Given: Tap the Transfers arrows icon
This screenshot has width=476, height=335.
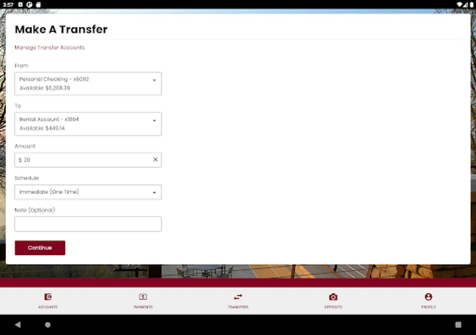Looking at the screenshot, I should coord(238,297).
